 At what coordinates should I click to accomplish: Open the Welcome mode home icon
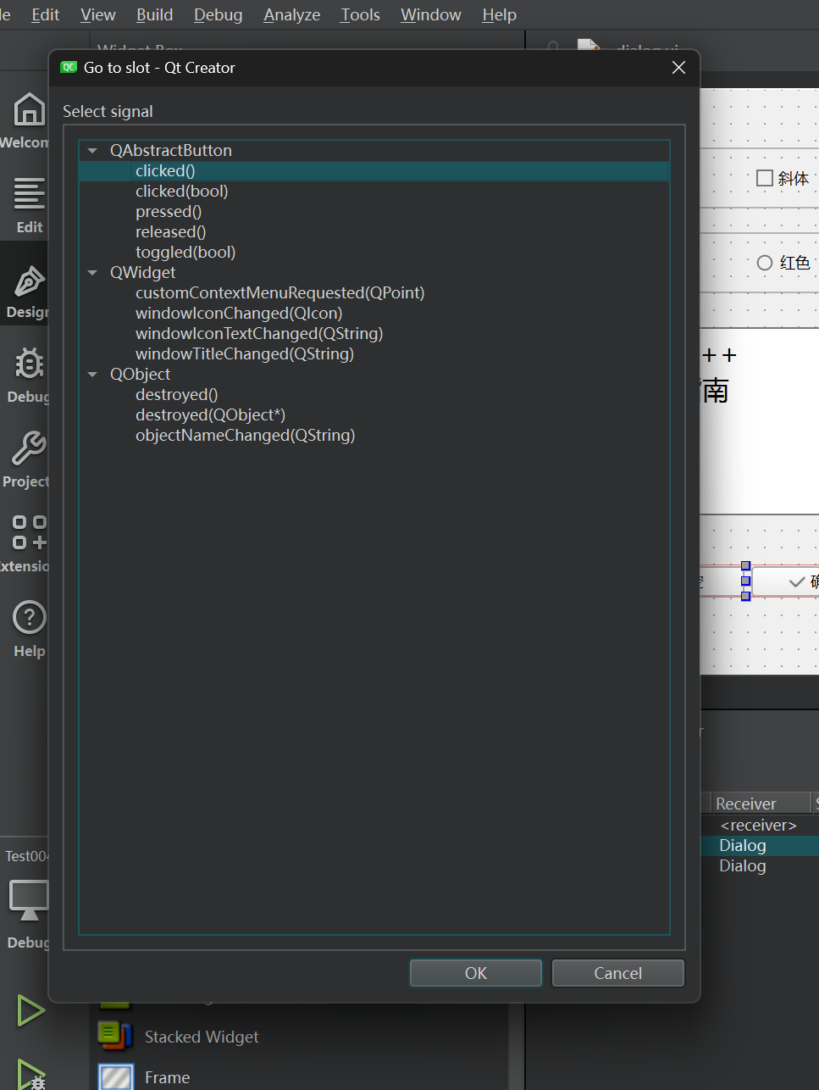click(28, 111)
